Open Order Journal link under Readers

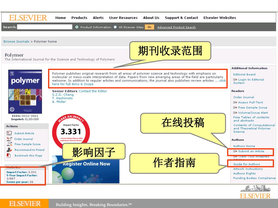[x=244, y=97]
